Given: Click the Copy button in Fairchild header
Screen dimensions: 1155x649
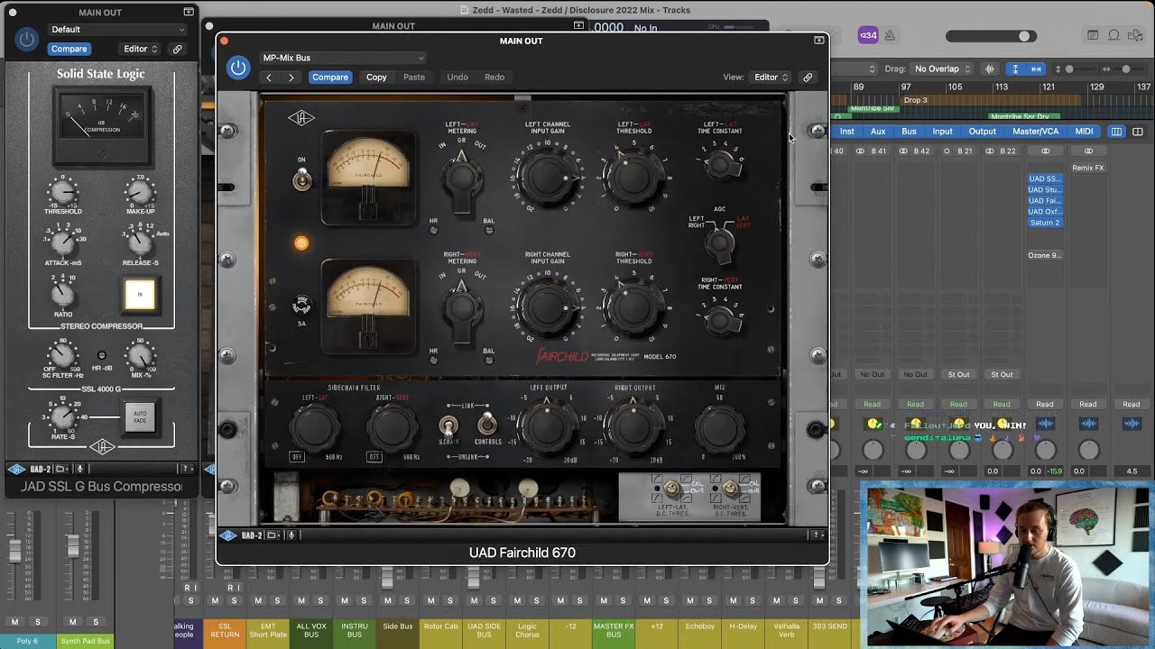Looking at the screenshot, I should point(376,78).
